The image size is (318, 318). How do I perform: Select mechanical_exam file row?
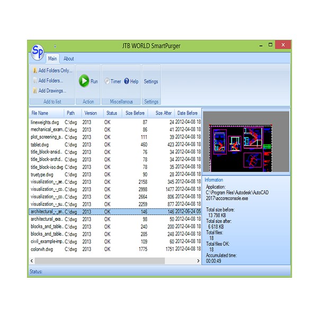[115, 129]
